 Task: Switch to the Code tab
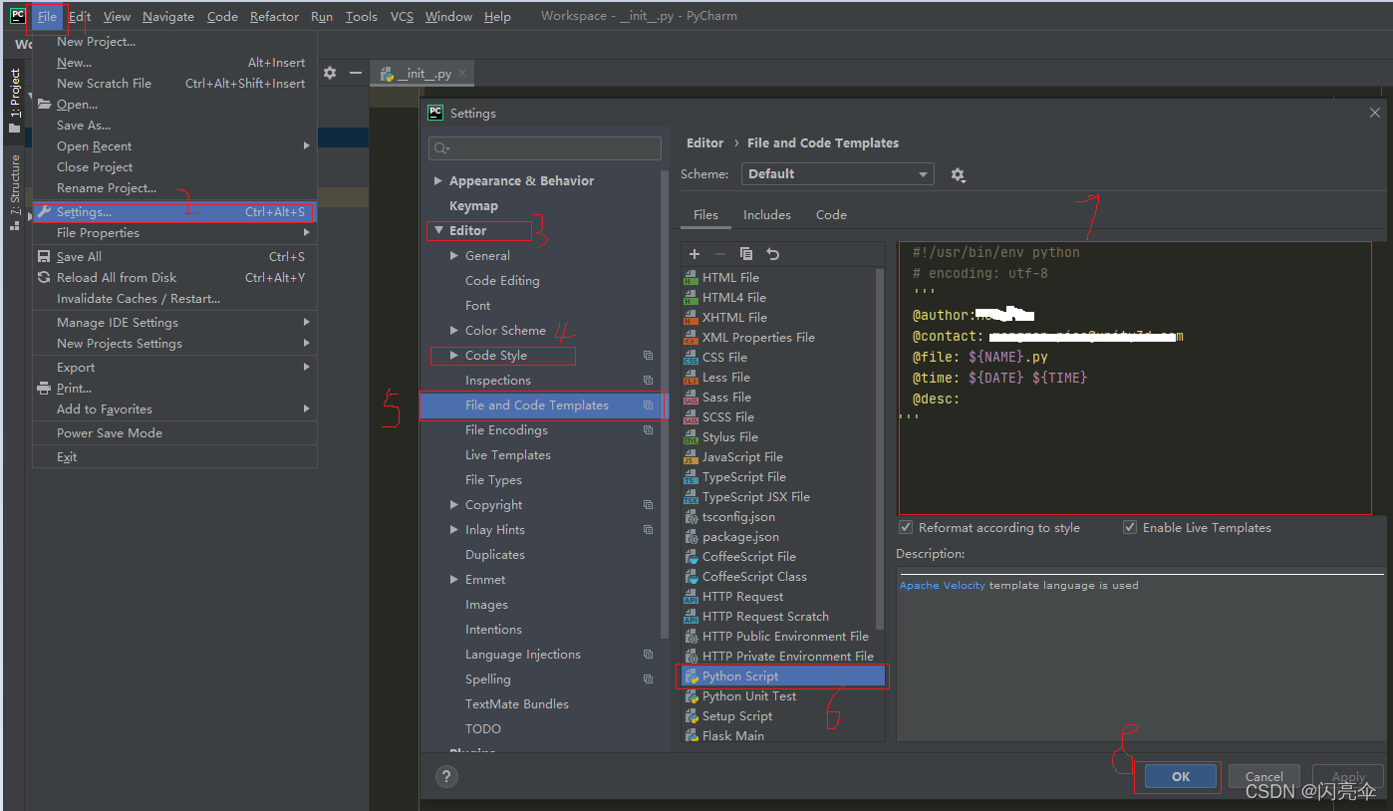pyautogui.click(x=831, y=215)
